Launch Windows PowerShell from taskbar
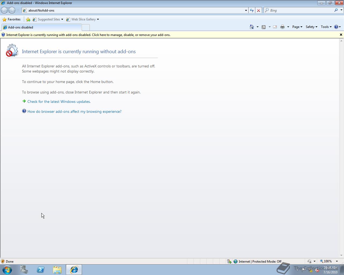 tap(41, 270)
